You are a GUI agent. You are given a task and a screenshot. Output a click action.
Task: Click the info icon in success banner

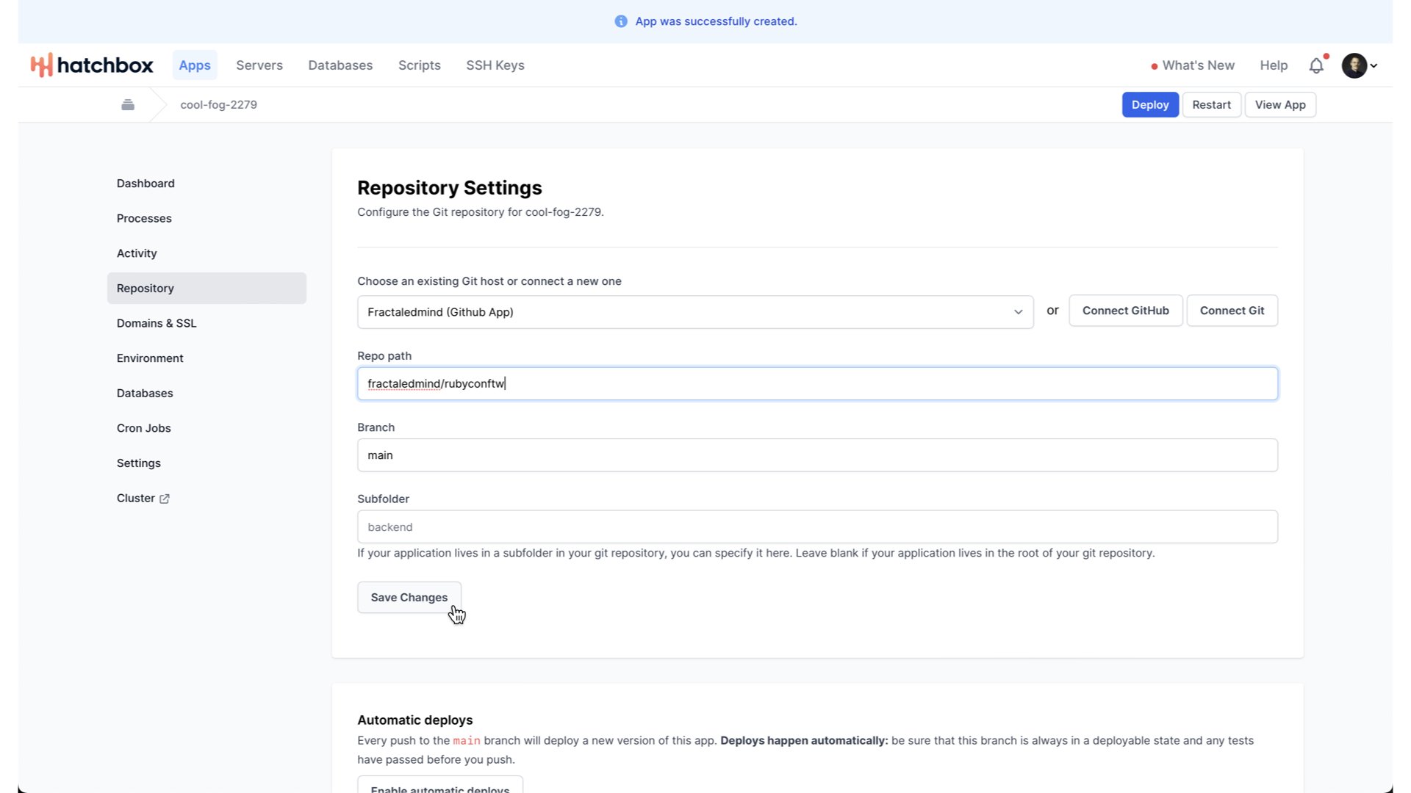[621, 21]
